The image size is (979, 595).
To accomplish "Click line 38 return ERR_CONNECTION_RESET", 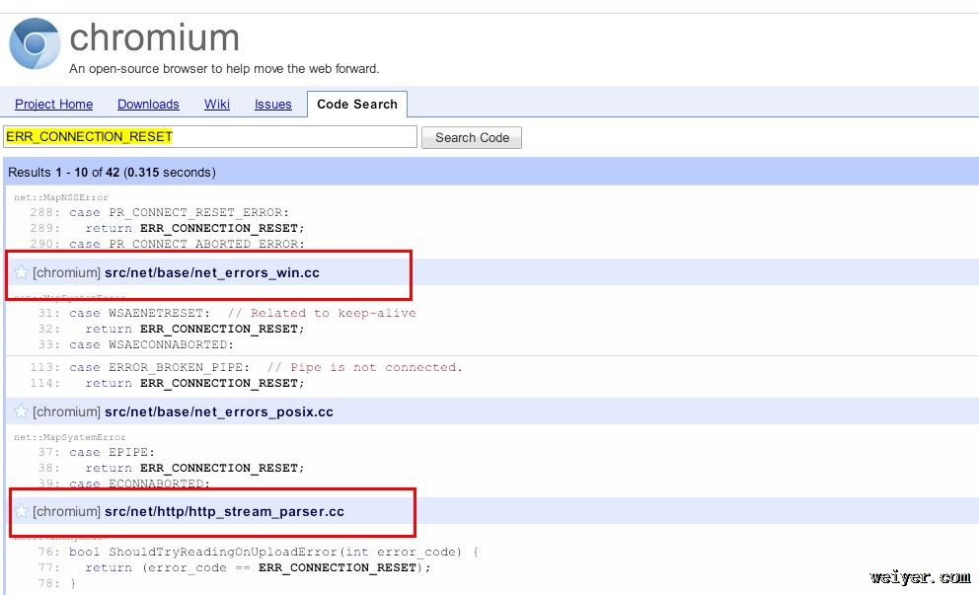I will pos(171,468).
